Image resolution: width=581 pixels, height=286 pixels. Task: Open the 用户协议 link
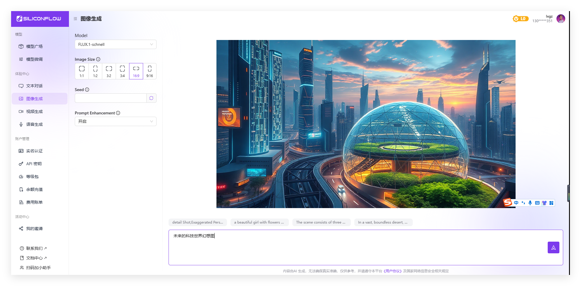click(393, 271)
